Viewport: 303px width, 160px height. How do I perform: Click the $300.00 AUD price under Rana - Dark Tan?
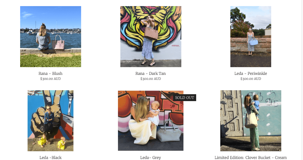[151, 79]
